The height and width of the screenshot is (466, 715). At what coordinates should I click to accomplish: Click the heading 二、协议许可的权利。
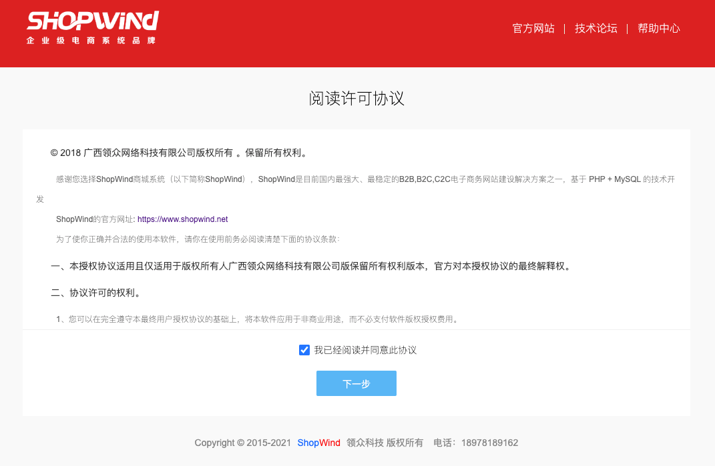tap(95, 293)
